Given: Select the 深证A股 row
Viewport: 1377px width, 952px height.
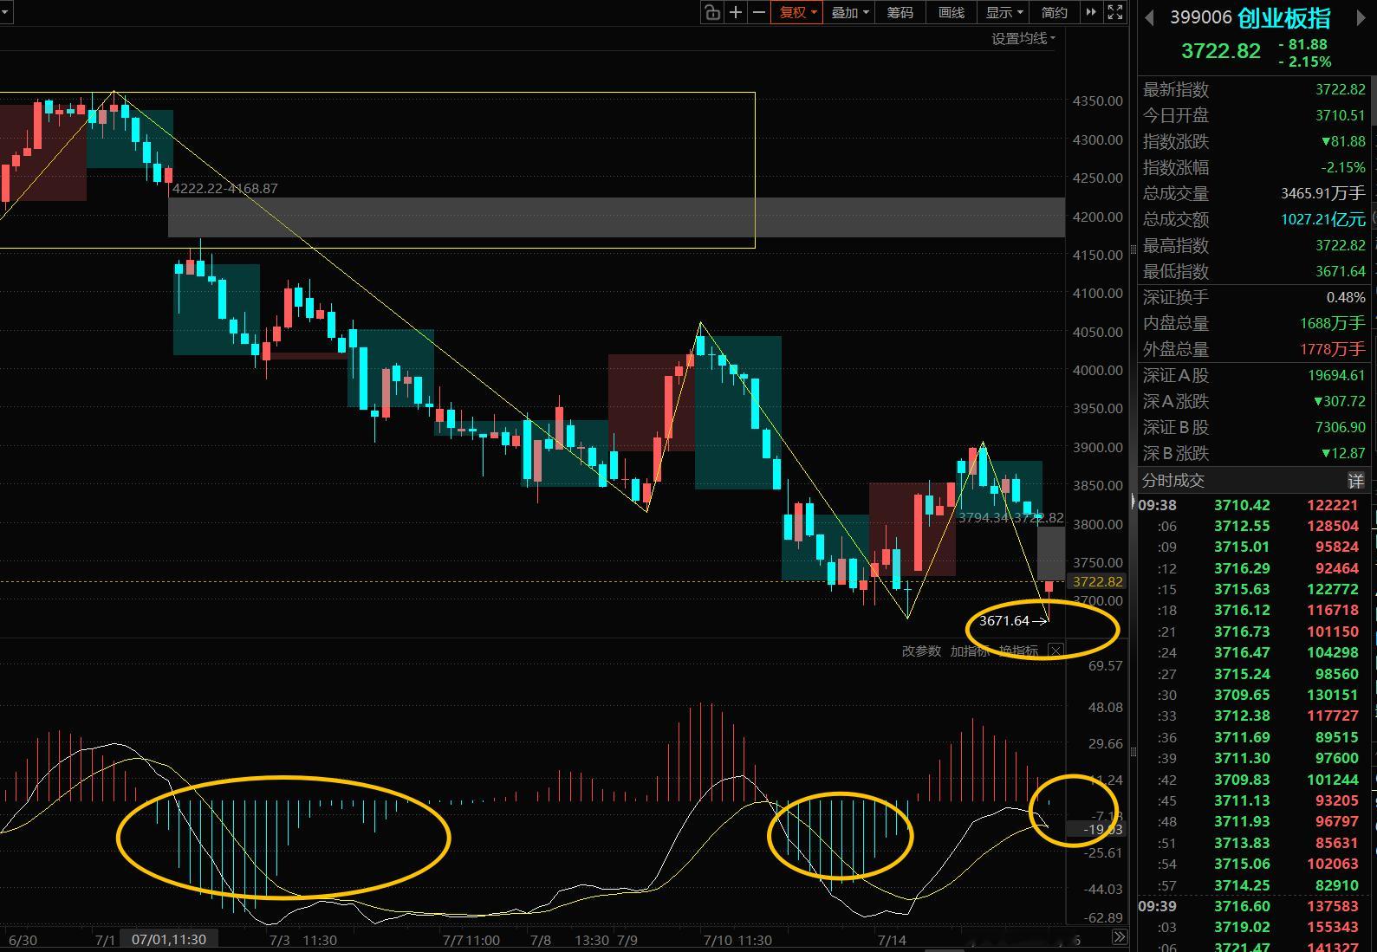Looking at the screenshot, I should click(x=1254, y=375).
